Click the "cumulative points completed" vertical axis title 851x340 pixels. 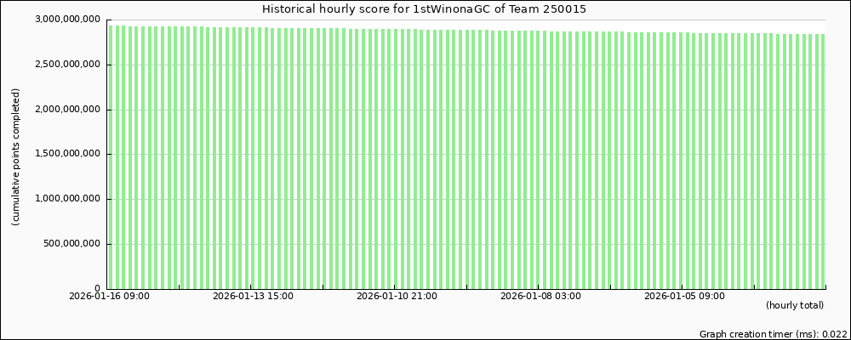[16, 156]
